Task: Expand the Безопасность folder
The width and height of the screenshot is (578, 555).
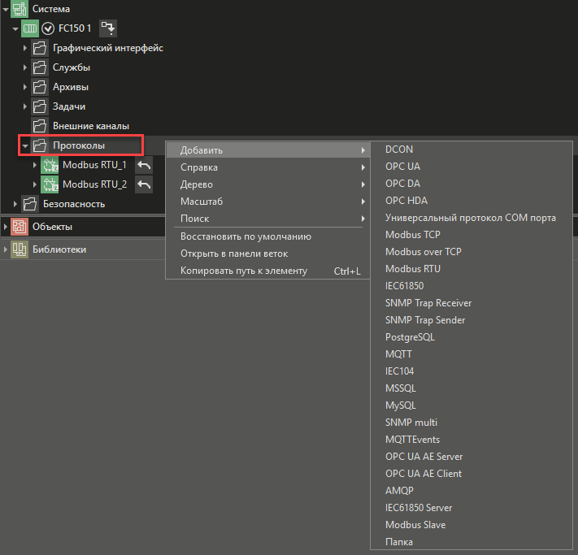Action: (15, 204)
